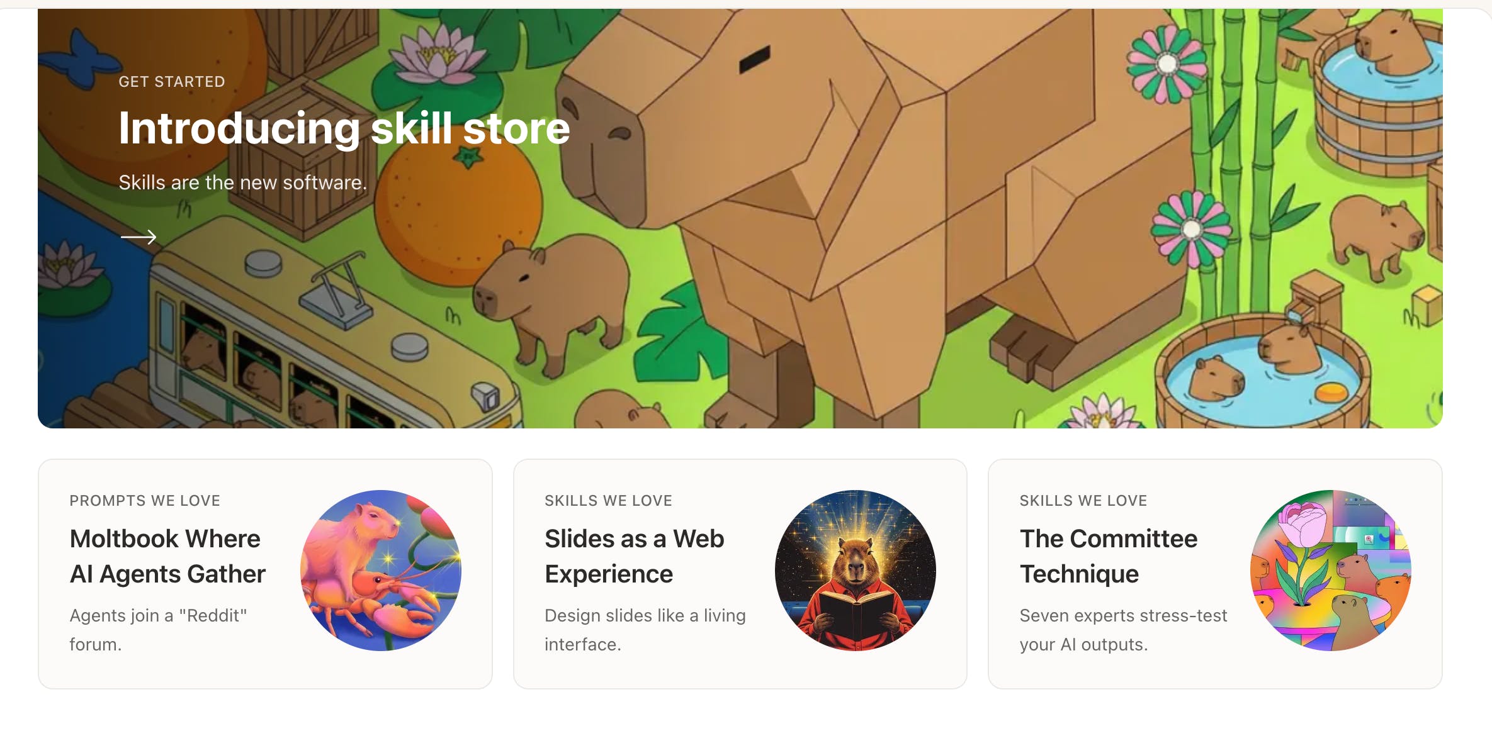Click 'SKILLS WE LOVE' label above Committee card

[x=1083, y=501]
